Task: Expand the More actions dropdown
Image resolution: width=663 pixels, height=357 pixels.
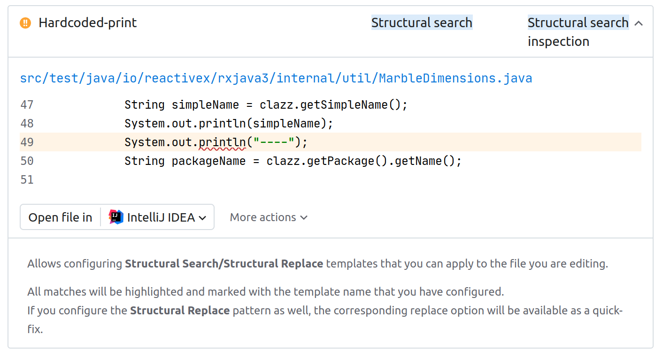Action: (x=269, y=217)
